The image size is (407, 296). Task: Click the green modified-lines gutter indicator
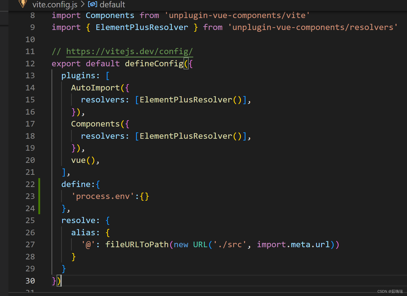pyautogui.click(x=39, y=196)
